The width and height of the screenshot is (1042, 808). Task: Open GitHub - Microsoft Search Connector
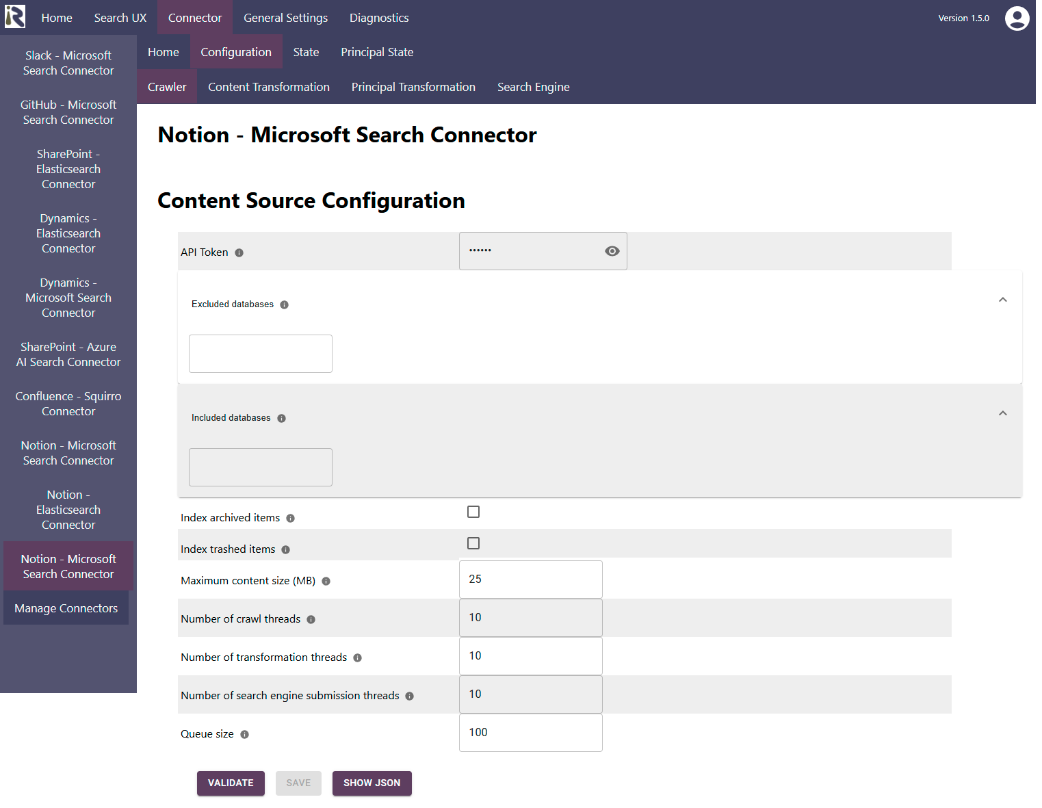pyautogui.click(x=68, y=112)
